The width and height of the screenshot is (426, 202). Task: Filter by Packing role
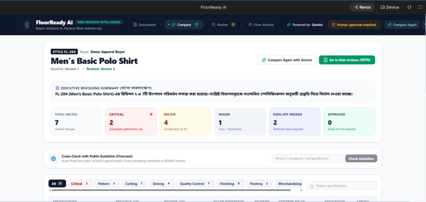[260, 184]
